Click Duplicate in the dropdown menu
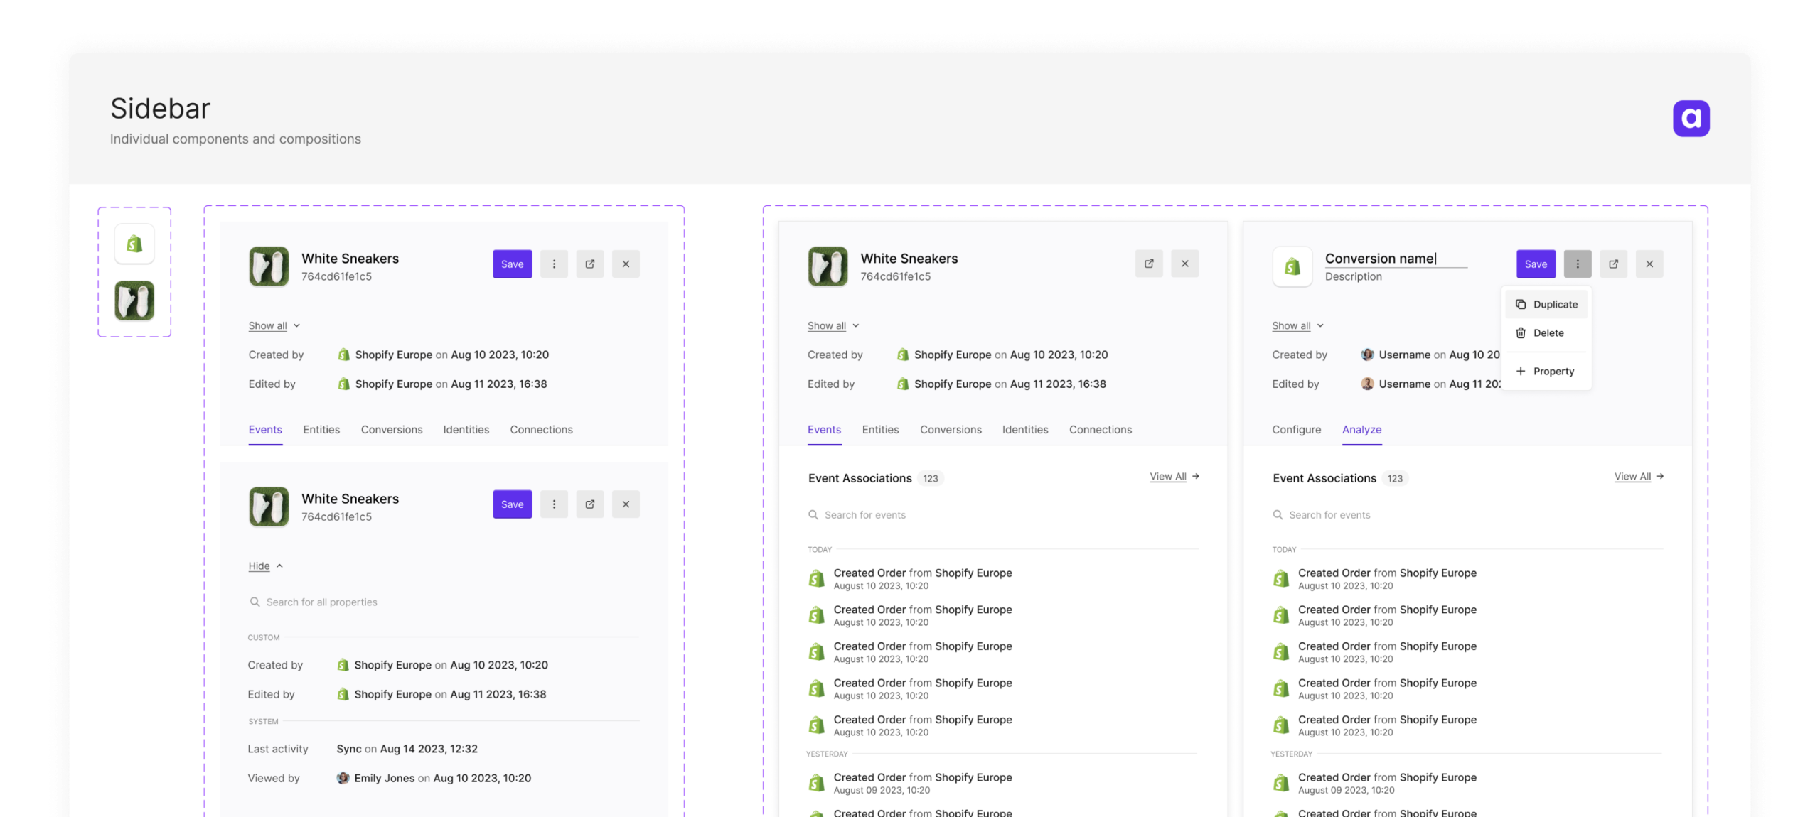This screenshot has height=817, width=1820. pyautogui.click(x=1554, y=304)
